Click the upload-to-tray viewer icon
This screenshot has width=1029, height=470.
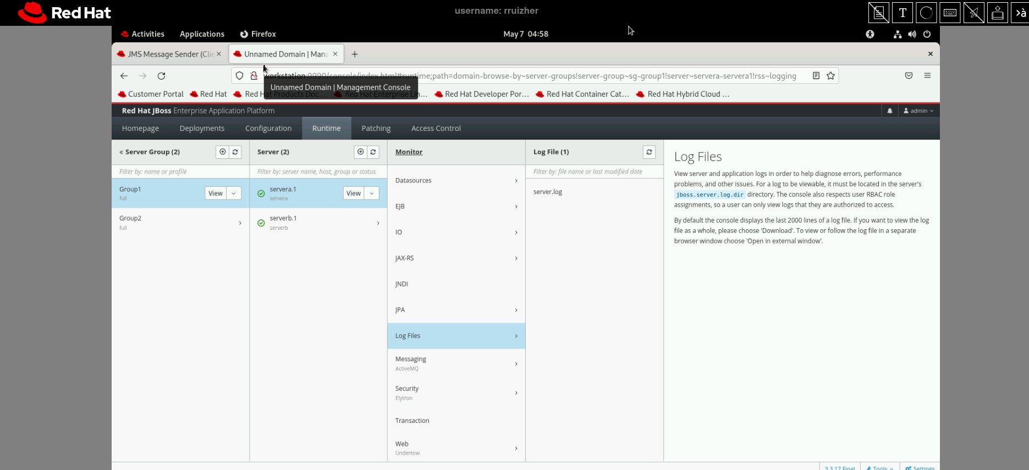coord(998,13)
